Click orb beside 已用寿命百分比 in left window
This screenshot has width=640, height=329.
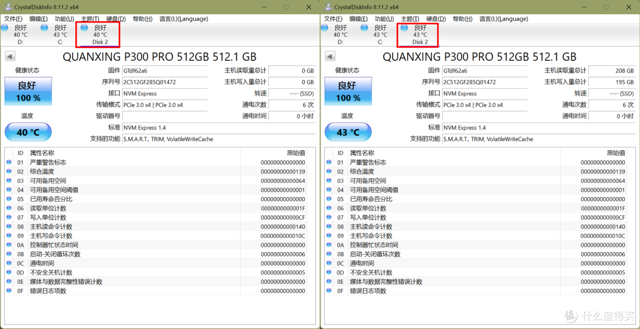click(x=9, y=199)
